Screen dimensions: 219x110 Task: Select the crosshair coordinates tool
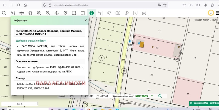click(126, 13)
